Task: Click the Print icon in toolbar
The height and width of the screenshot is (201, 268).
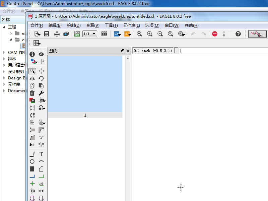Action: click(x=57, y=34)
